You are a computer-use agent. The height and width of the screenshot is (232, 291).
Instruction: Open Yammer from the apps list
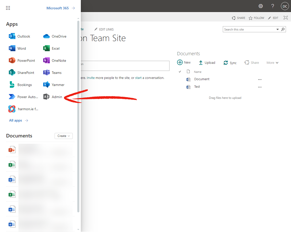57,84
